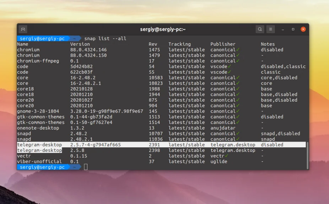
Task: Click the block cursor at the bottom prompt
Action: pos(85,166)
